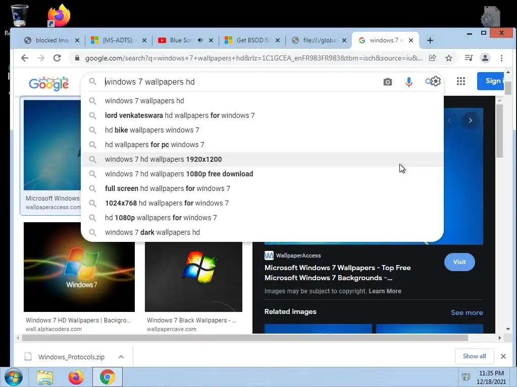Close the file://./global tab
This screenshot has height=387, width=517.
tap(344, 40)
